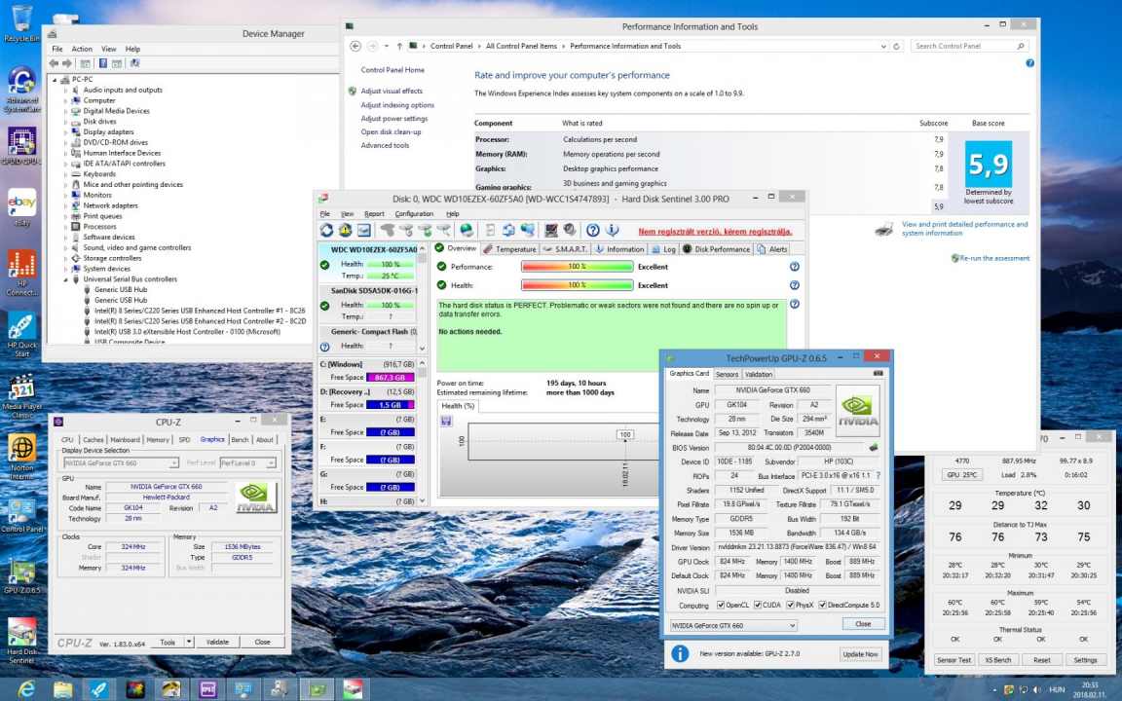The image size is (1122, 701).
Task: Click the help icon beside the Health bar
Action: click(795, 285)
